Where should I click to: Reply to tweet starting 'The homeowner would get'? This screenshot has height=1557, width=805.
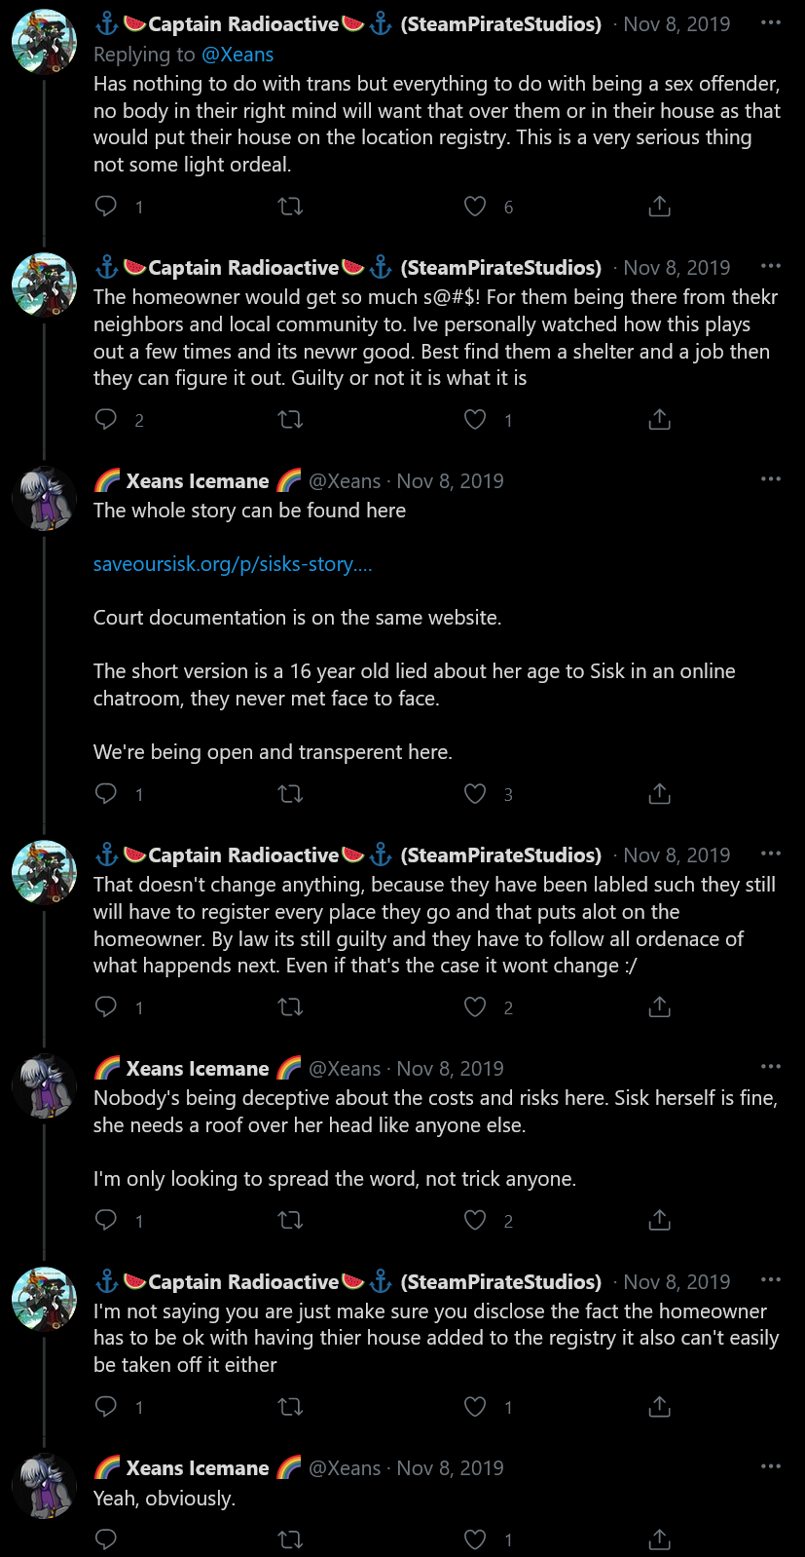pyautogui.click(x=106, y=419)
